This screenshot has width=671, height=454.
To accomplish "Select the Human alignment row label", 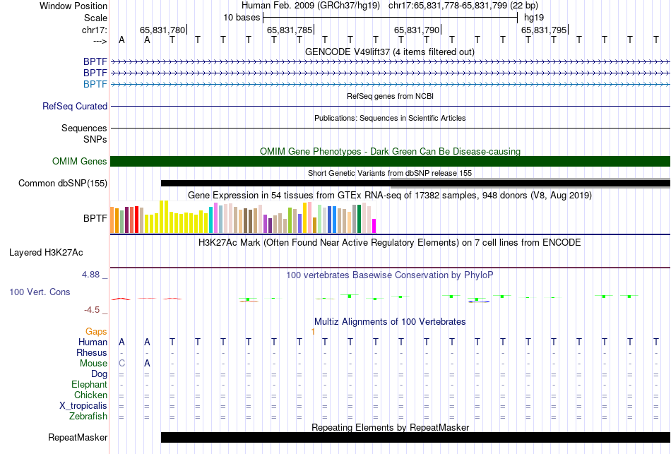I will point(93,342).
